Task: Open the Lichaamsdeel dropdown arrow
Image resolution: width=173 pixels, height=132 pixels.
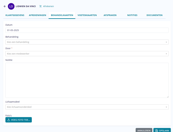Action: coord(166,107)
